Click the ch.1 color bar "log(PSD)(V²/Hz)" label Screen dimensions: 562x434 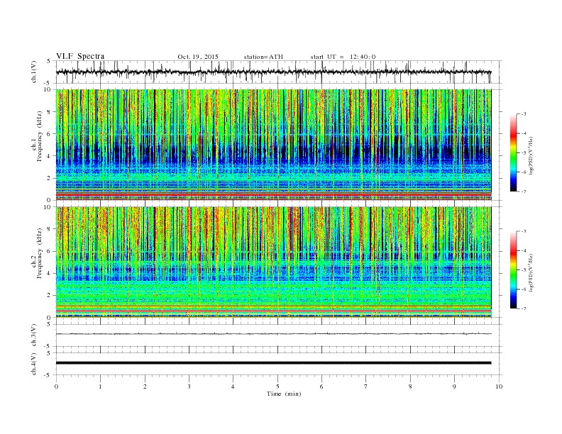point(531,155)
